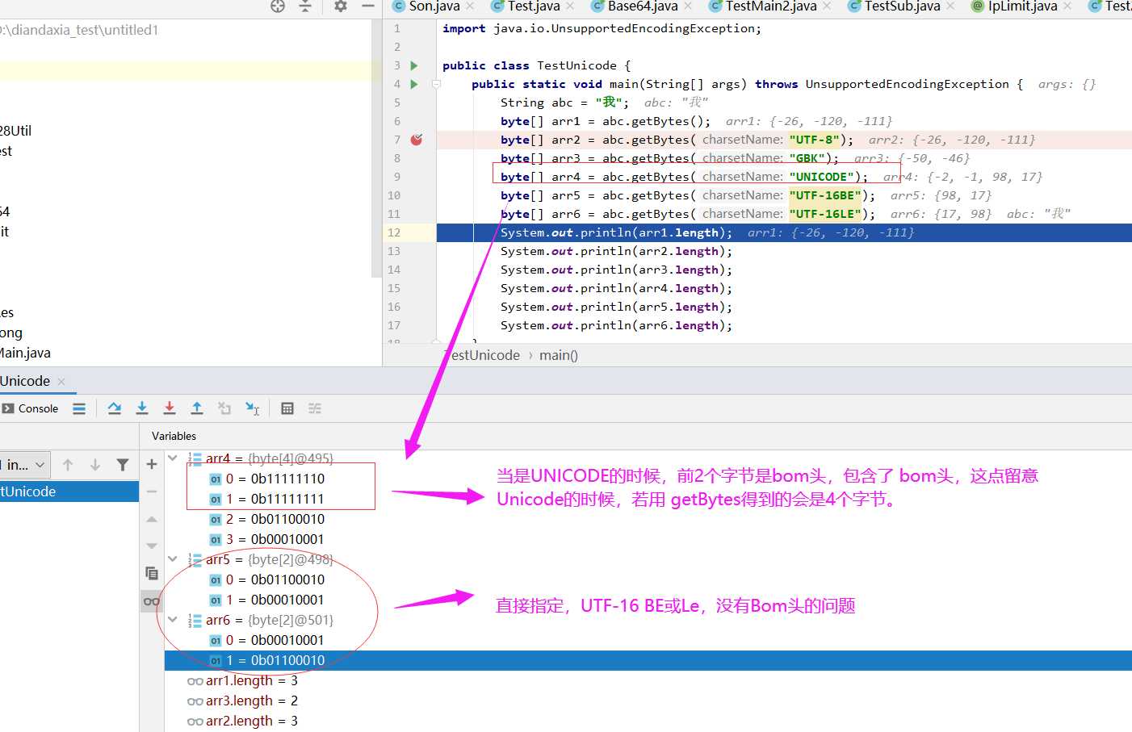
Task: Move watch down with triangle icon
Action: (x=152, y=546)
